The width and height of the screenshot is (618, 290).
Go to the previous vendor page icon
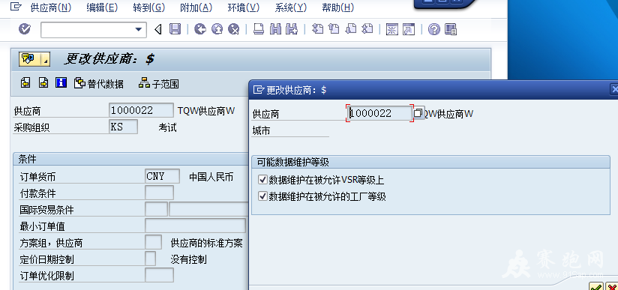(25, 82)
